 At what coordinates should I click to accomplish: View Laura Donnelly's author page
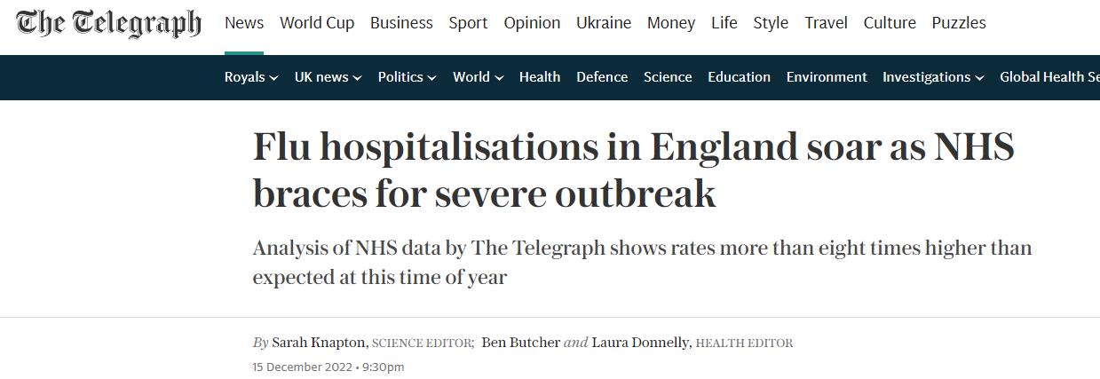pyautogui.click(x=640, y=343)
